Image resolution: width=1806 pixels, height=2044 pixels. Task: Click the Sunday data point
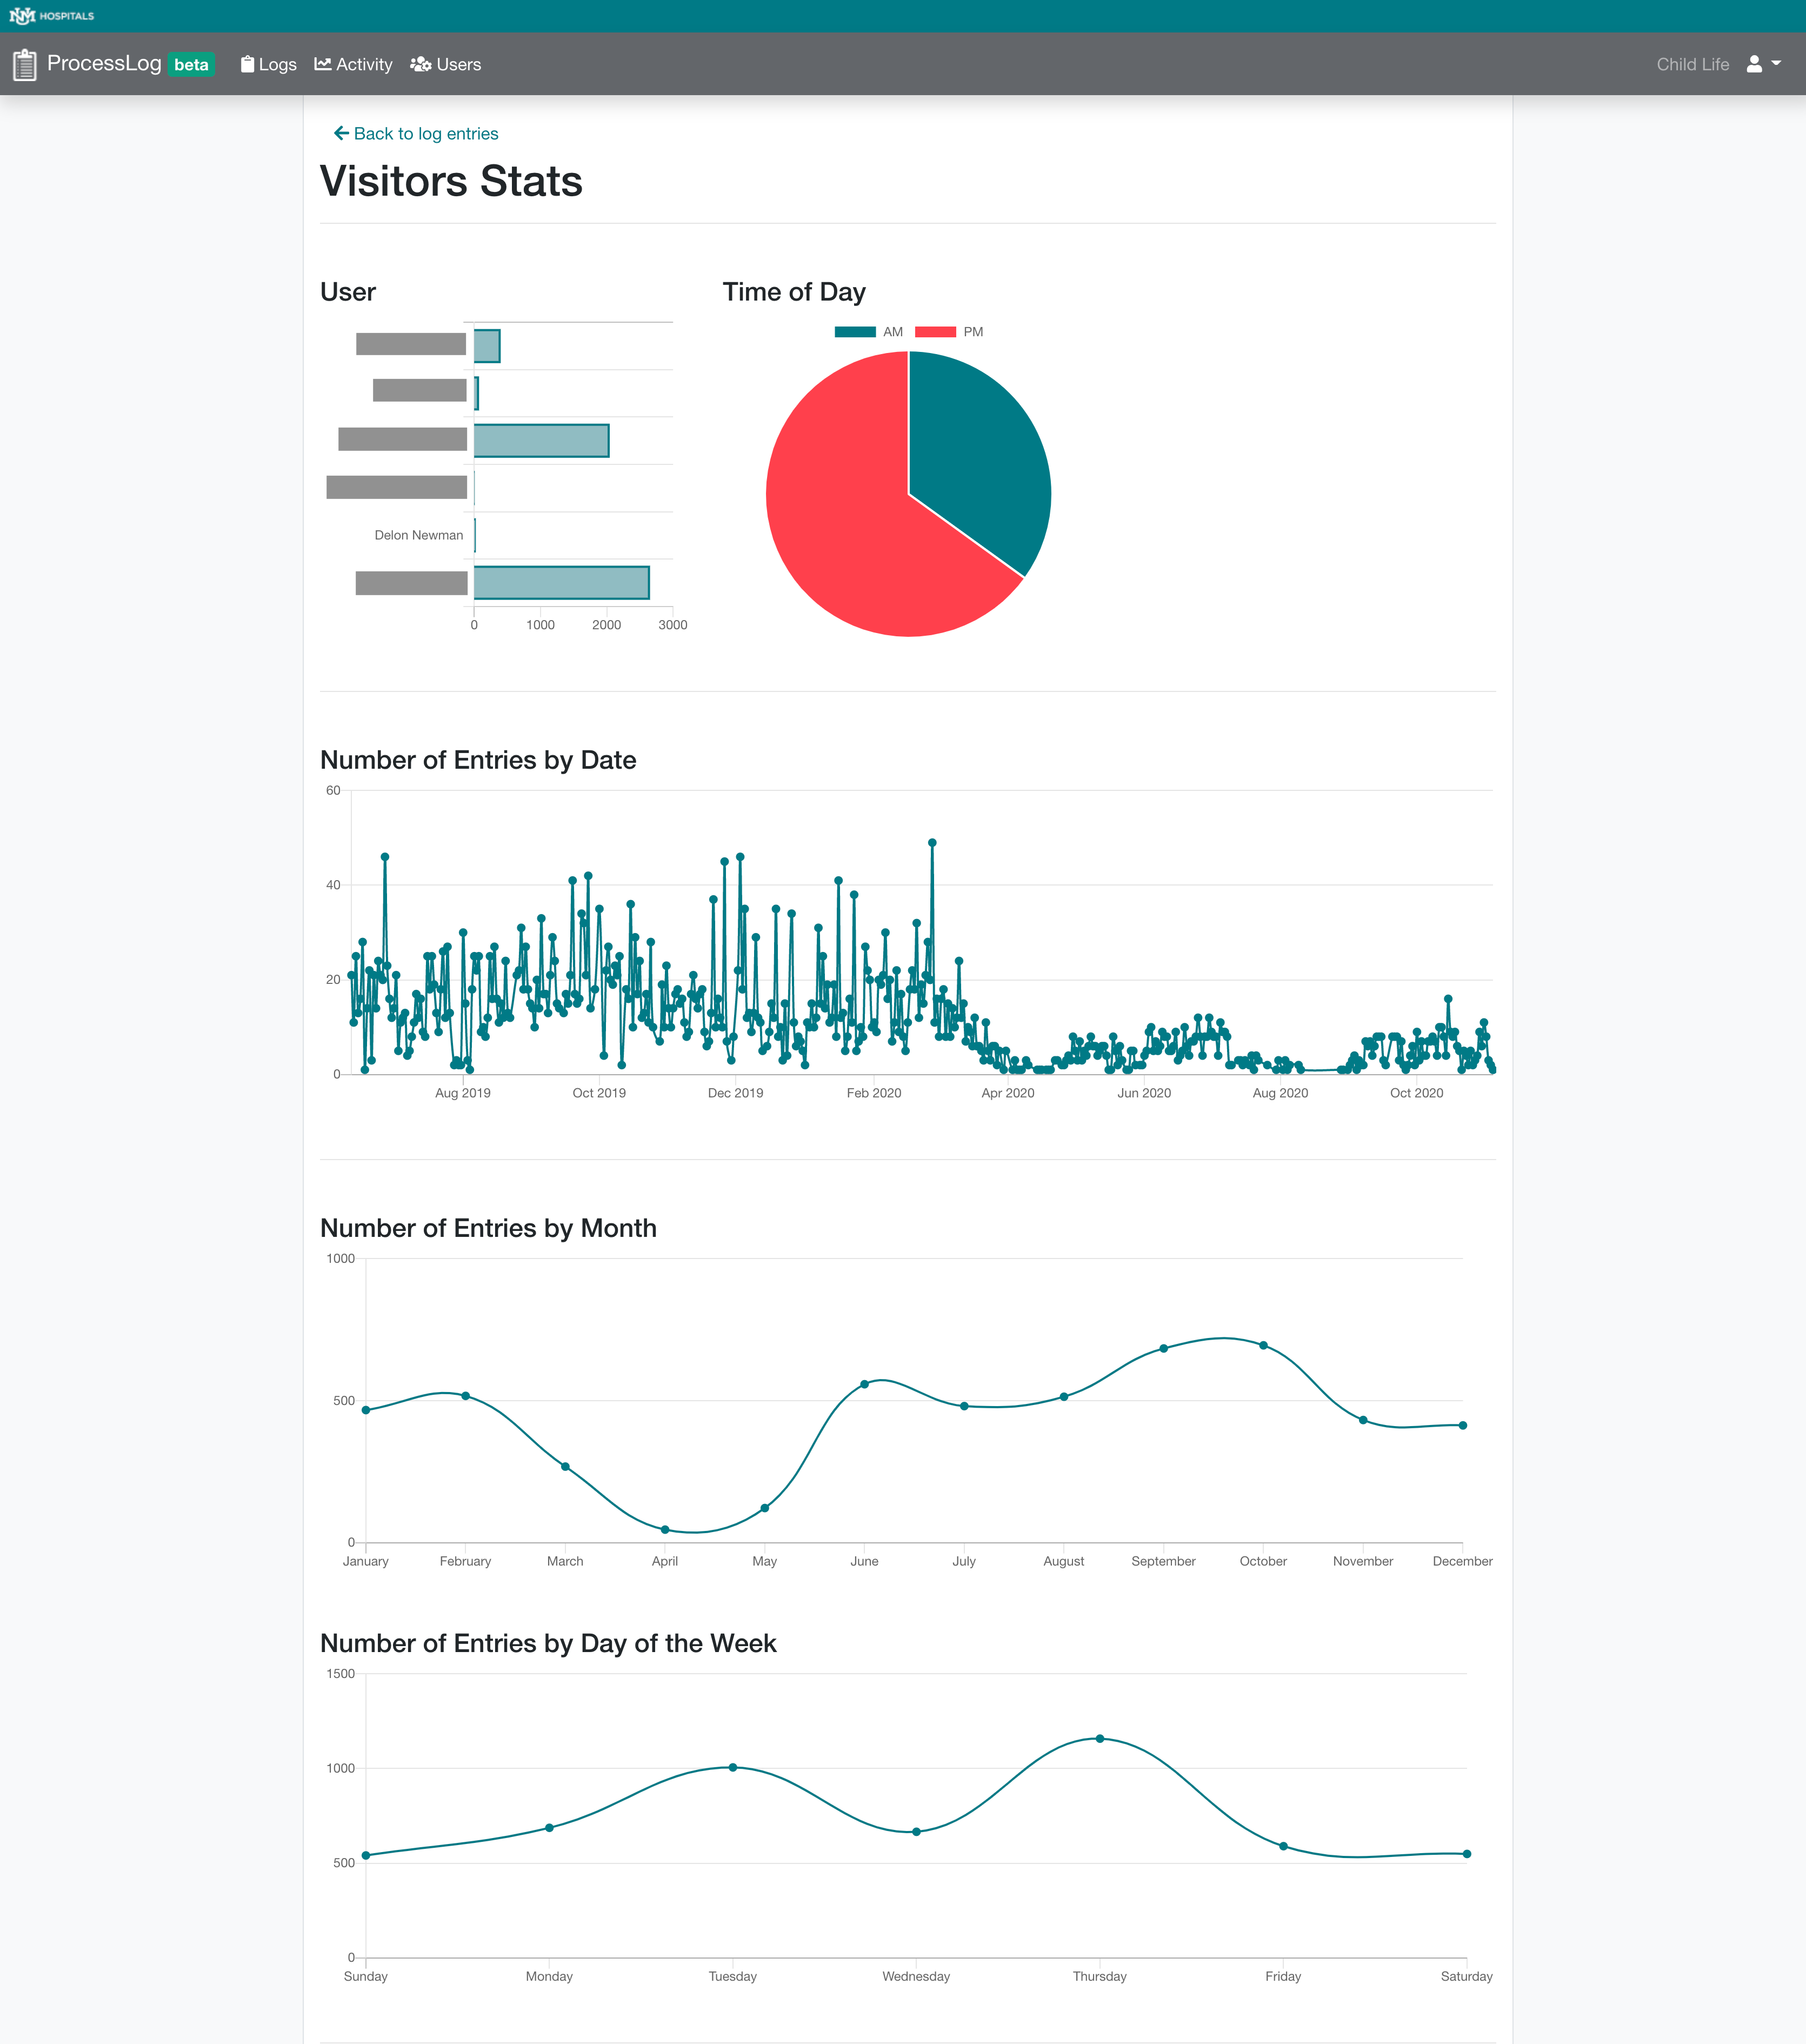pyautogui.click(x=366, y=1855)
